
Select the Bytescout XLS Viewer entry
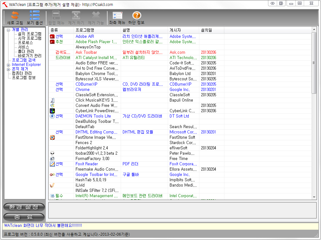pyautogui.click(x=97, y=79)
